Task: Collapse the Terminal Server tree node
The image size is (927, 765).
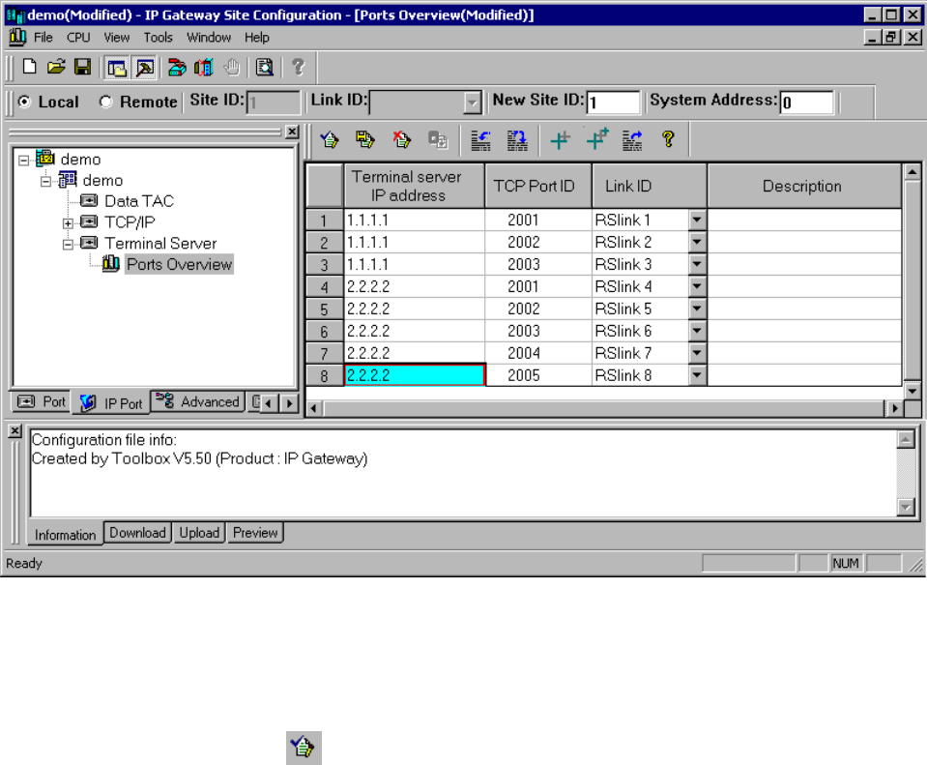Action: pos(68,245)
